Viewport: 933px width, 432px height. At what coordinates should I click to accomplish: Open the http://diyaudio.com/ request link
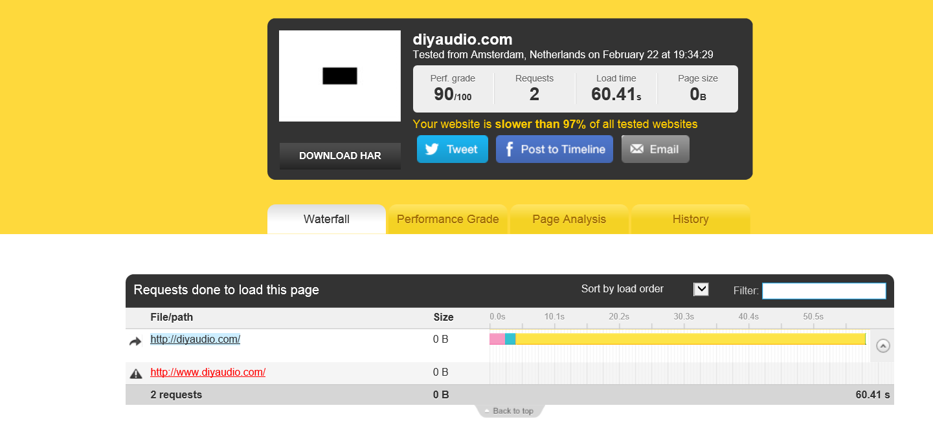[x=195, y=339]
